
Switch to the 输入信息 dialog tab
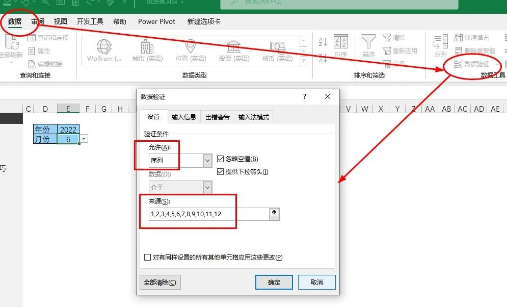184,117
